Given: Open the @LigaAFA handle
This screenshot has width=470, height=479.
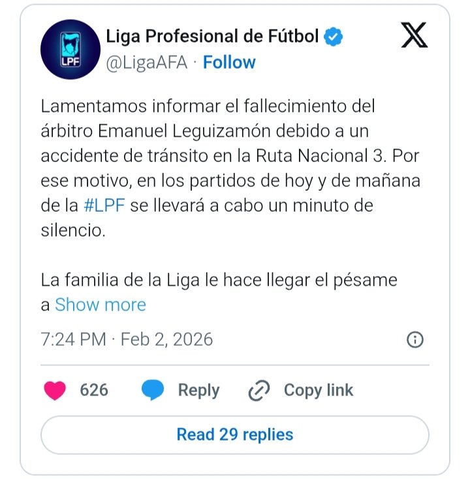Looking at the screenshot, I should (148, 63).
